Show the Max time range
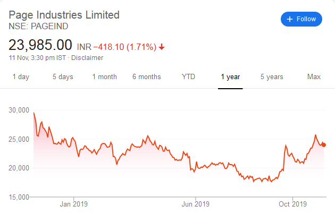This screenshot has height=214, width=335. 314,77
